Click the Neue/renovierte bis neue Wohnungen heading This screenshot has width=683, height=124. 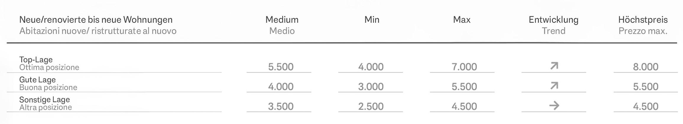(96, 20)
